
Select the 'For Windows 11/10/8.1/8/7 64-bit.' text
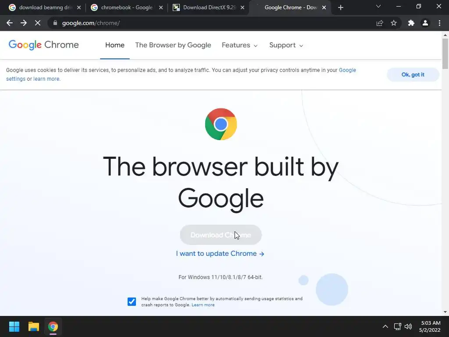click(x=221, y=277)
